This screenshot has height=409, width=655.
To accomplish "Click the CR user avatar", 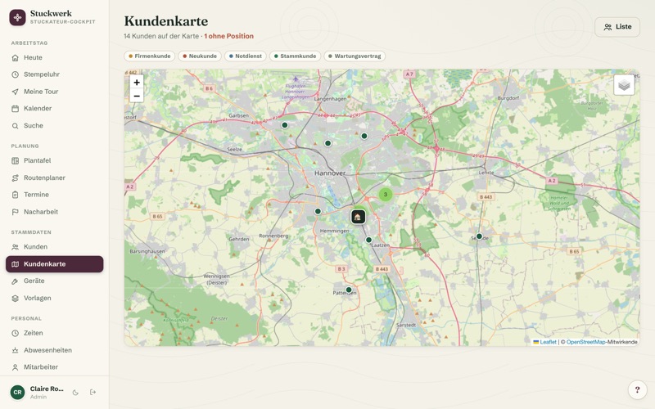I will [x=17, y=393].
